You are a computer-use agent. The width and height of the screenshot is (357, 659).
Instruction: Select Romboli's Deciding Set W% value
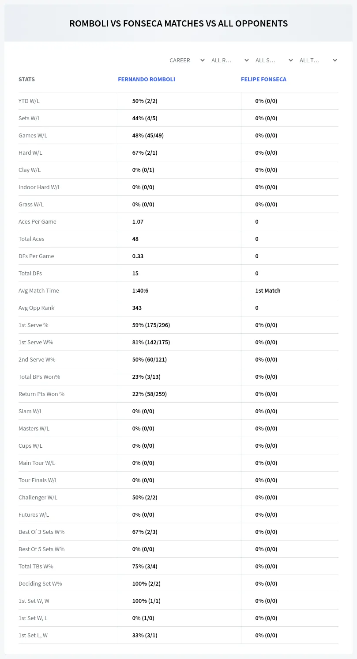(147, 583)
